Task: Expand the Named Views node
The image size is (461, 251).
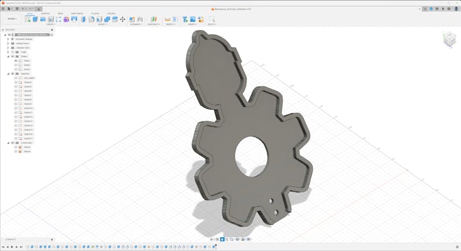Action: (x=8, y=43)
